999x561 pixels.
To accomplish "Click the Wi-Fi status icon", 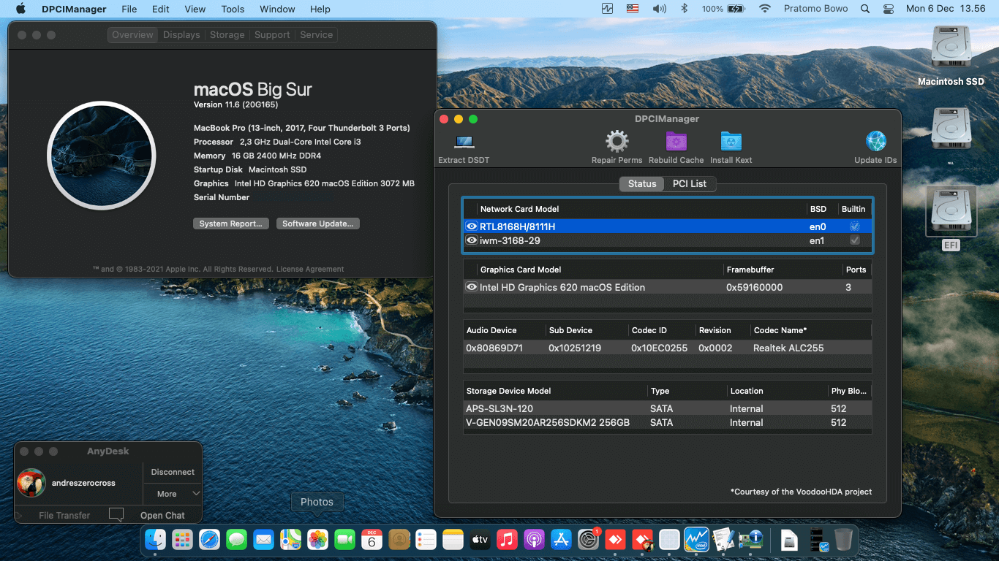I will click(765, 9).
